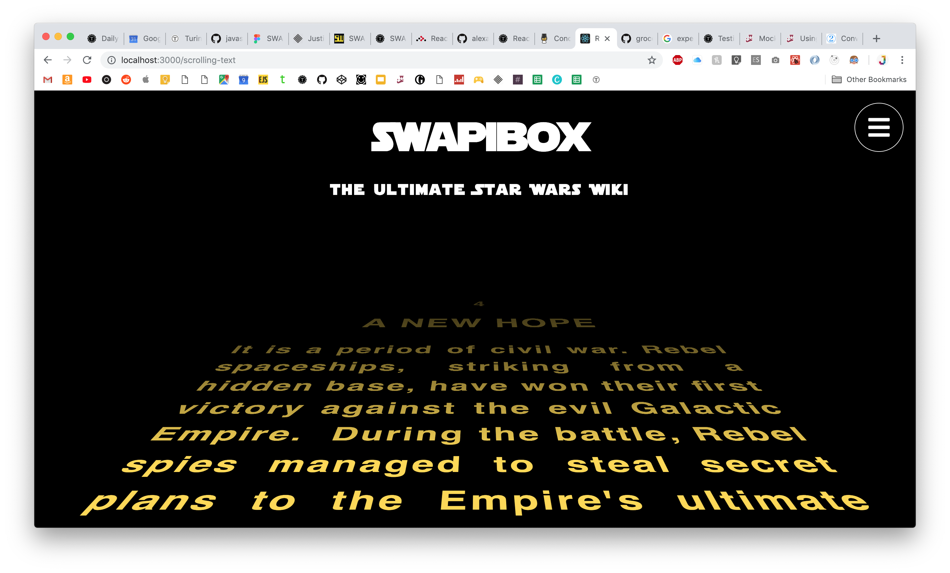This screenshot has width=950, height=573.
Task: Click the grey orbit circle extension icon
Action: [x=834, y=60]
